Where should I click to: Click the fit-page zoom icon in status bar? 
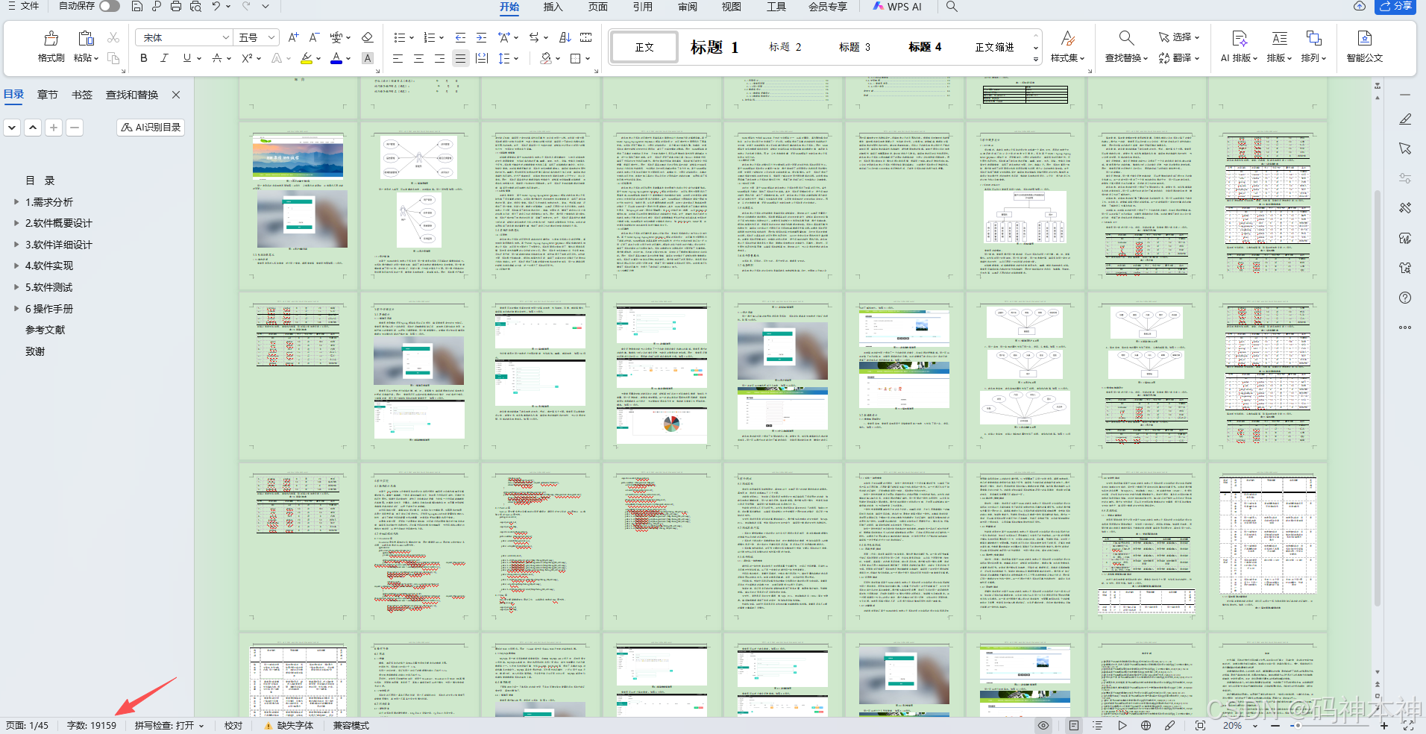(x=1200, y=725)
